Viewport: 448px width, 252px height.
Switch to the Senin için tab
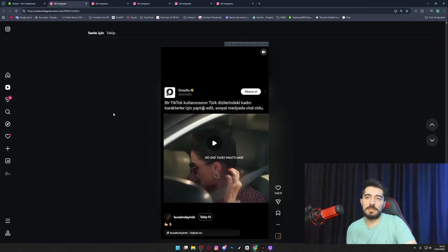pos(96,33)
